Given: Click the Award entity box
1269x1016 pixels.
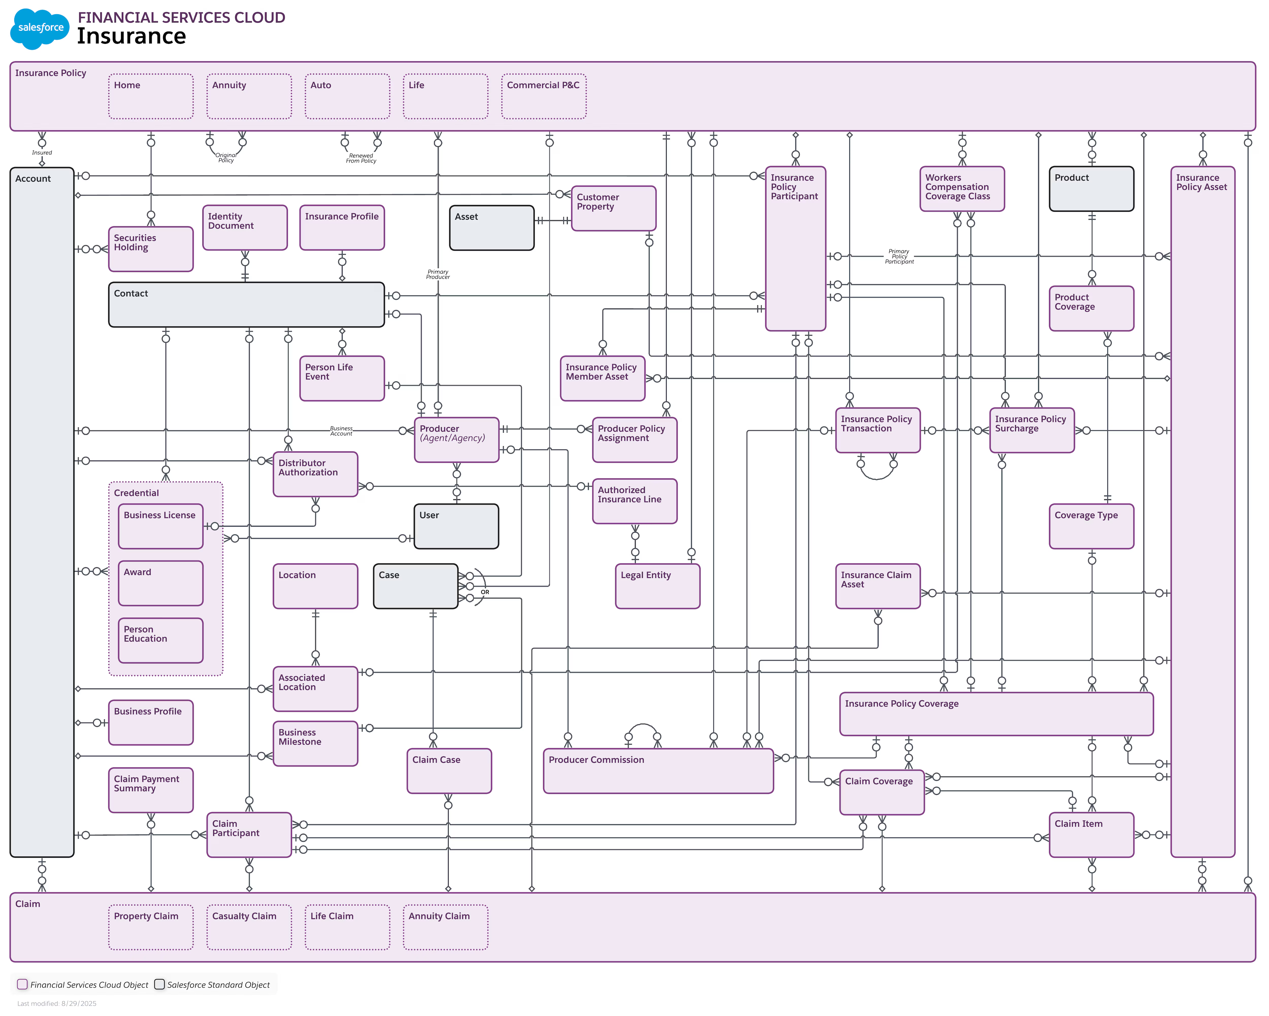Looking at the screenshot, I should 161,584.
